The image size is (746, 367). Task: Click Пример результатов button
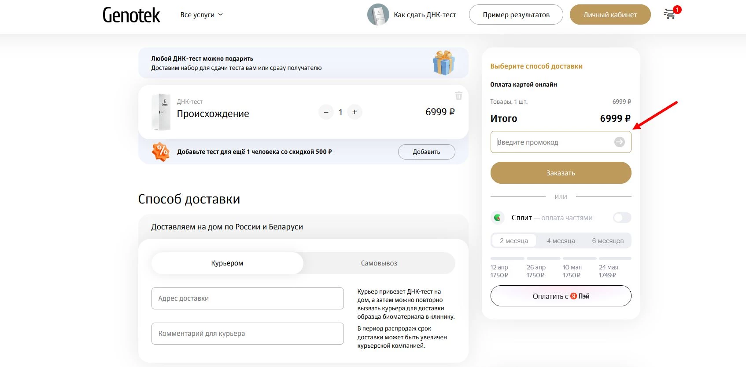516,15
